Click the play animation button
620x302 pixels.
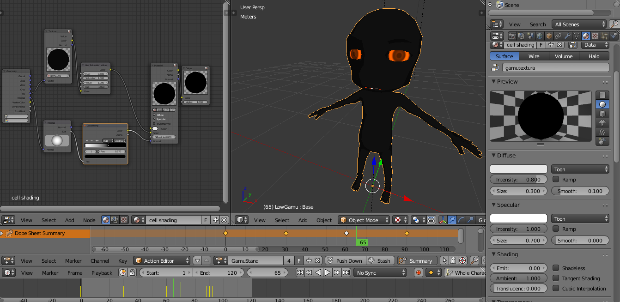(328, 273)
